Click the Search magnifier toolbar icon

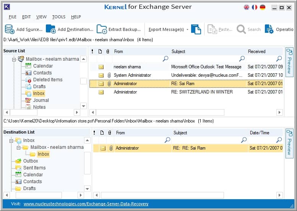click(241, 29)
